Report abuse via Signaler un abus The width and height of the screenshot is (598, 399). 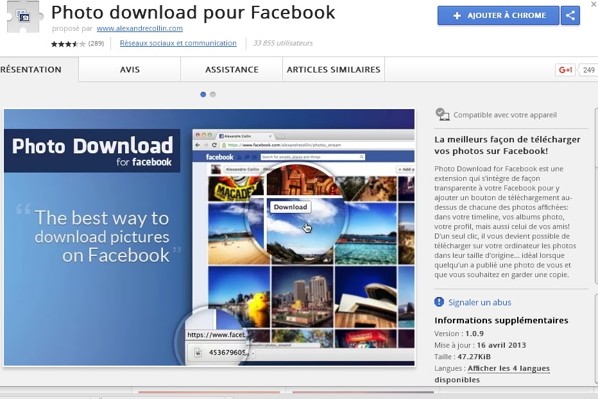click(x=479, y=303)
